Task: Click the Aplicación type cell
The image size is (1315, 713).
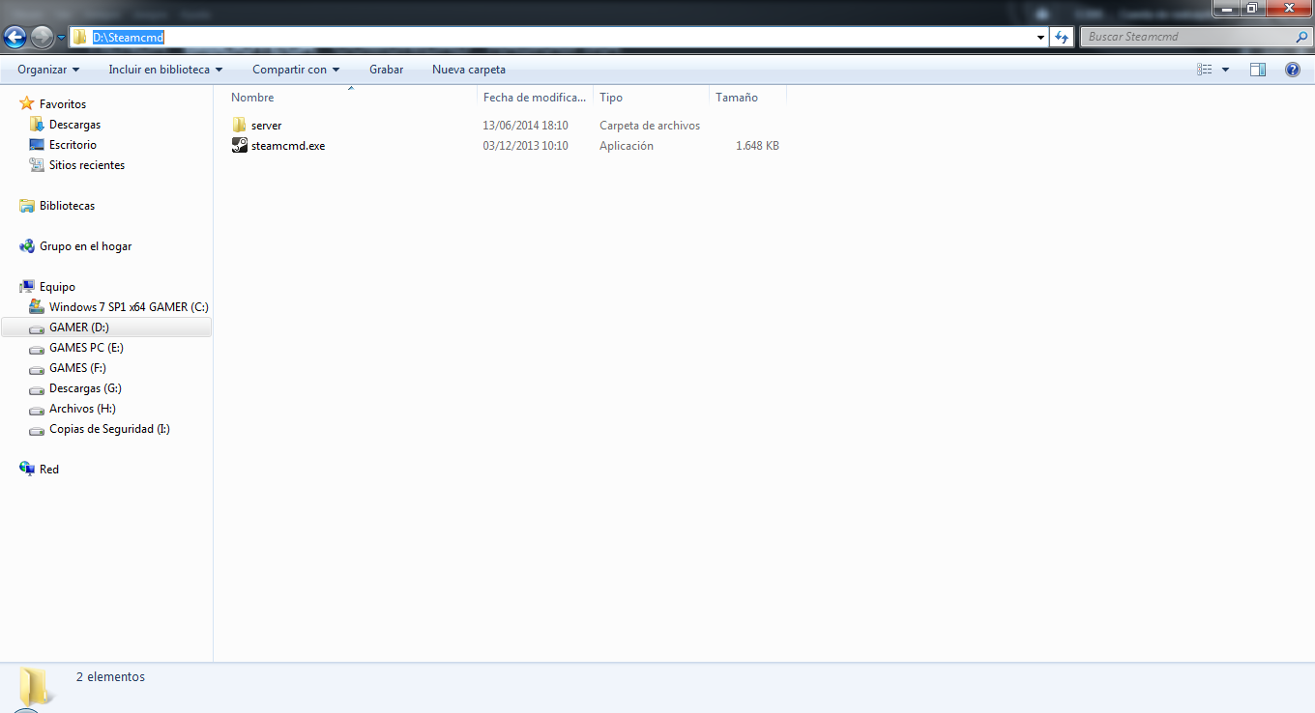Action: (x=627, y=146)
